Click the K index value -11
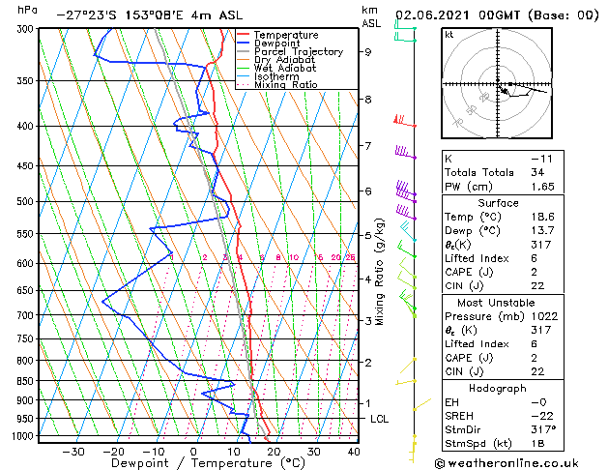 pos(541,159)
